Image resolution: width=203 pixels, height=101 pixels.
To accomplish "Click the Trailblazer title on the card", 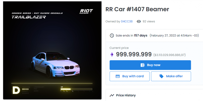I will pyautogui.click(x=29, y=17).
